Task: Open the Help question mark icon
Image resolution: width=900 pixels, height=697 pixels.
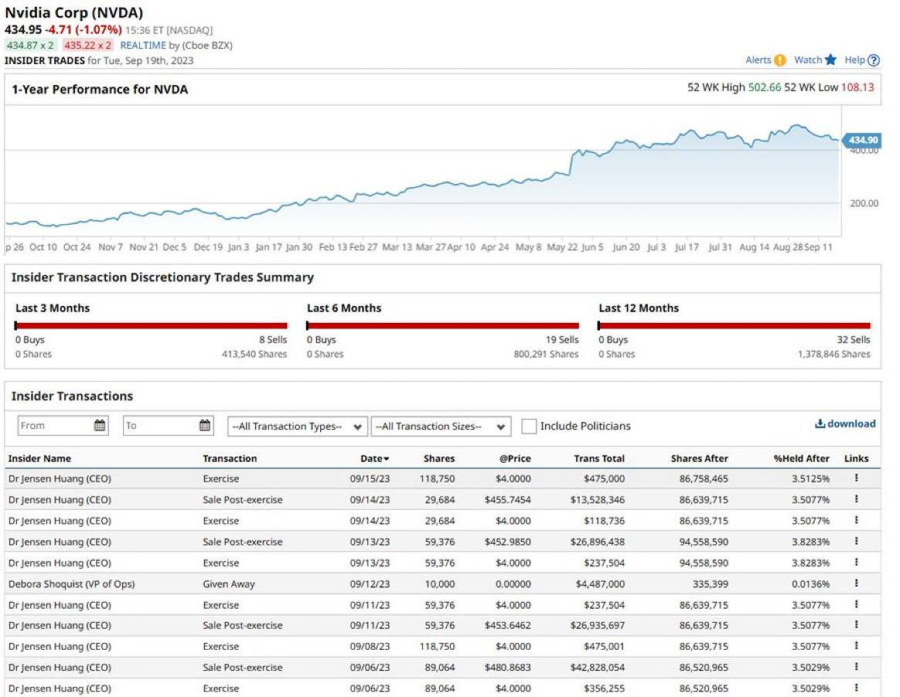Action: [874, 60]
